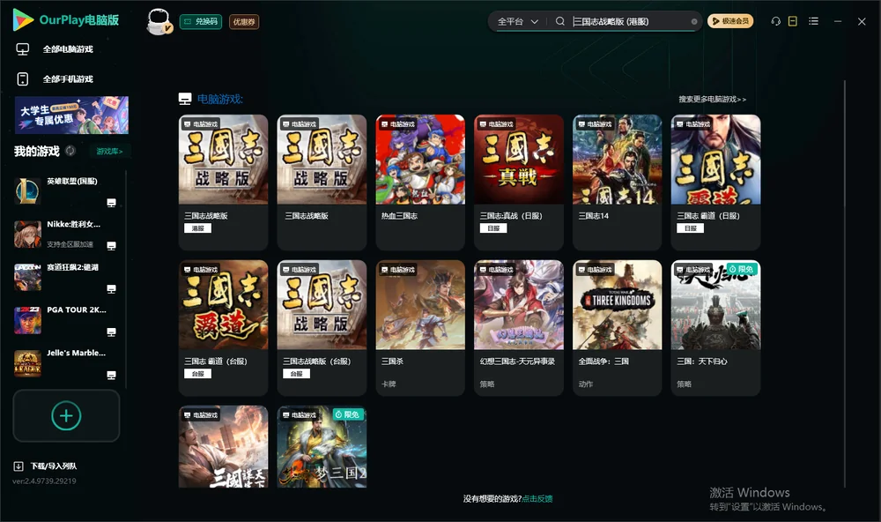Focus the search field containing 三国志战略版 (港服)

click(631, 21)
